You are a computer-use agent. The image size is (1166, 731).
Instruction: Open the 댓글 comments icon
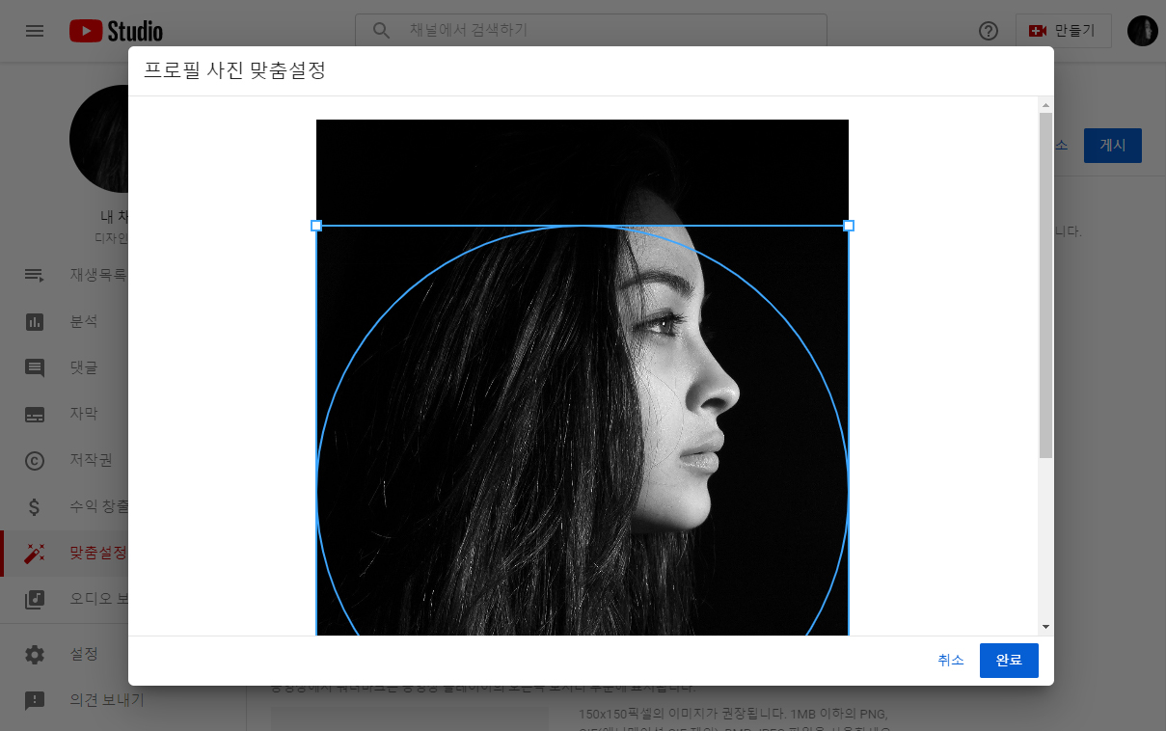coord(35,367)
